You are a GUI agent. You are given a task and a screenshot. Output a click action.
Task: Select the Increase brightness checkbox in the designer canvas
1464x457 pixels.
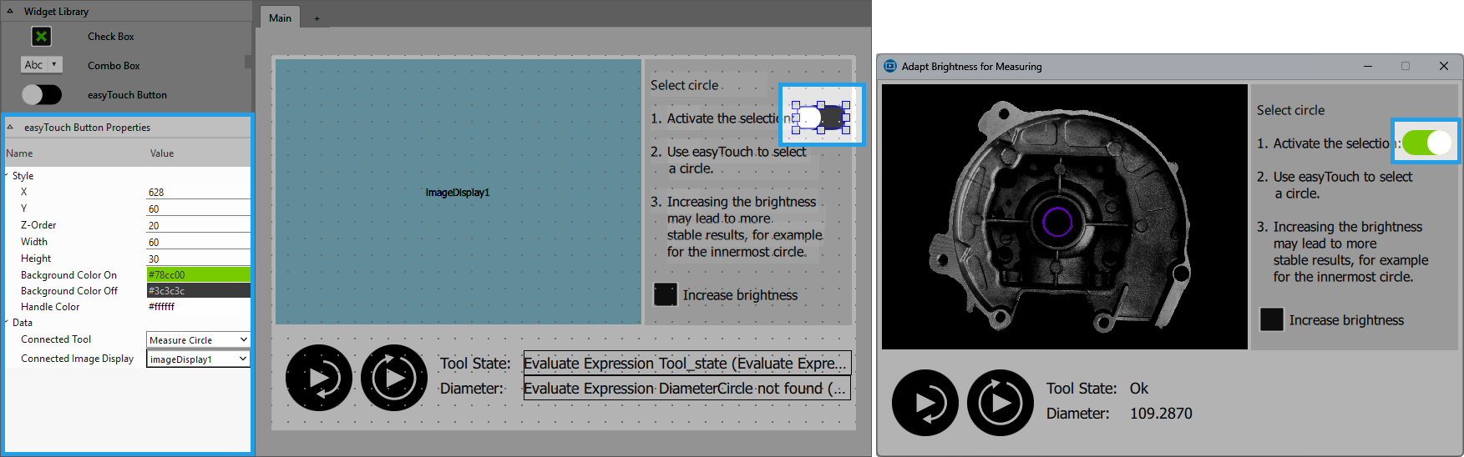coord(665,294)
